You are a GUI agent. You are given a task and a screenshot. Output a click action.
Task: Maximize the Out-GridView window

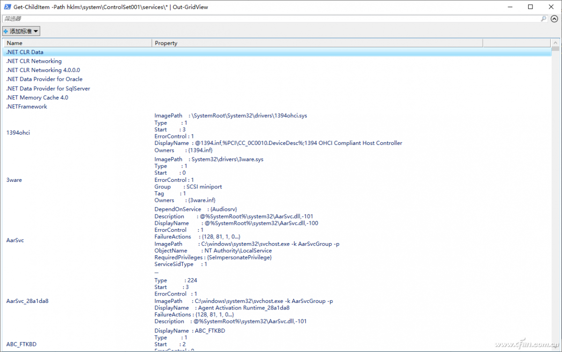[x=530, y=7]
